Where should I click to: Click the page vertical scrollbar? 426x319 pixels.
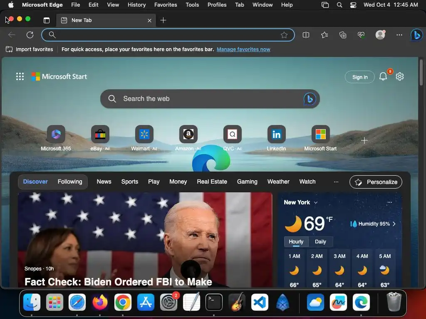click(x=421, y=73)
